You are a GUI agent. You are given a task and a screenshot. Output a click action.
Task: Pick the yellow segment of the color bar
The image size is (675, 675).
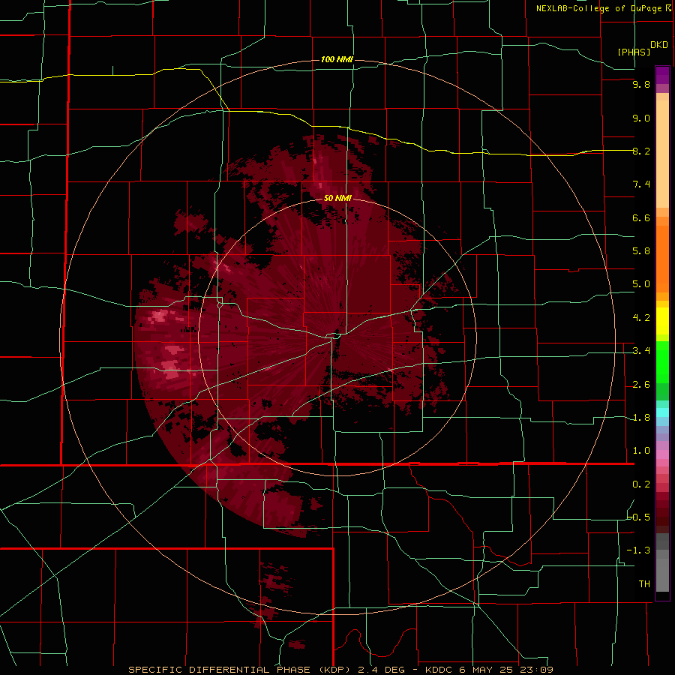point(662,321)
